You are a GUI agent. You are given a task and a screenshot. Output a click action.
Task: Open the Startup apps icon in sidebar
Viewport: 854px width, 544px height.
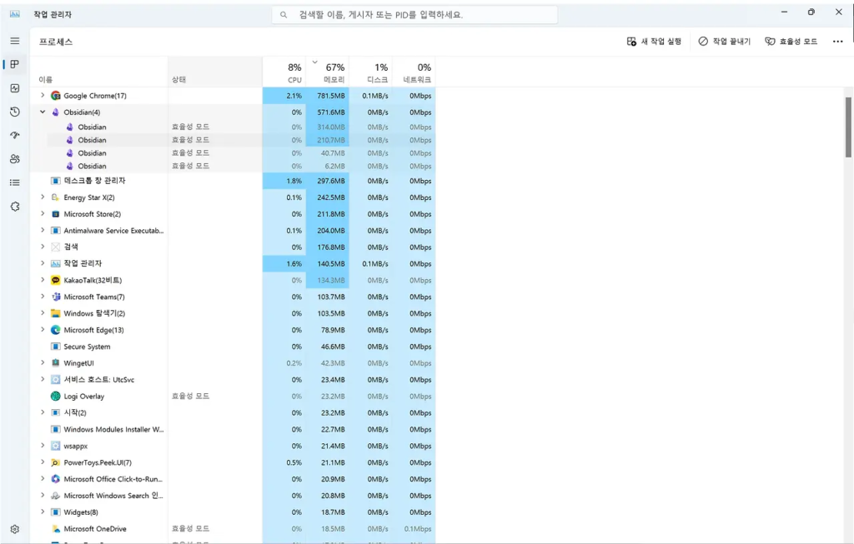click(x=15, y=135)
